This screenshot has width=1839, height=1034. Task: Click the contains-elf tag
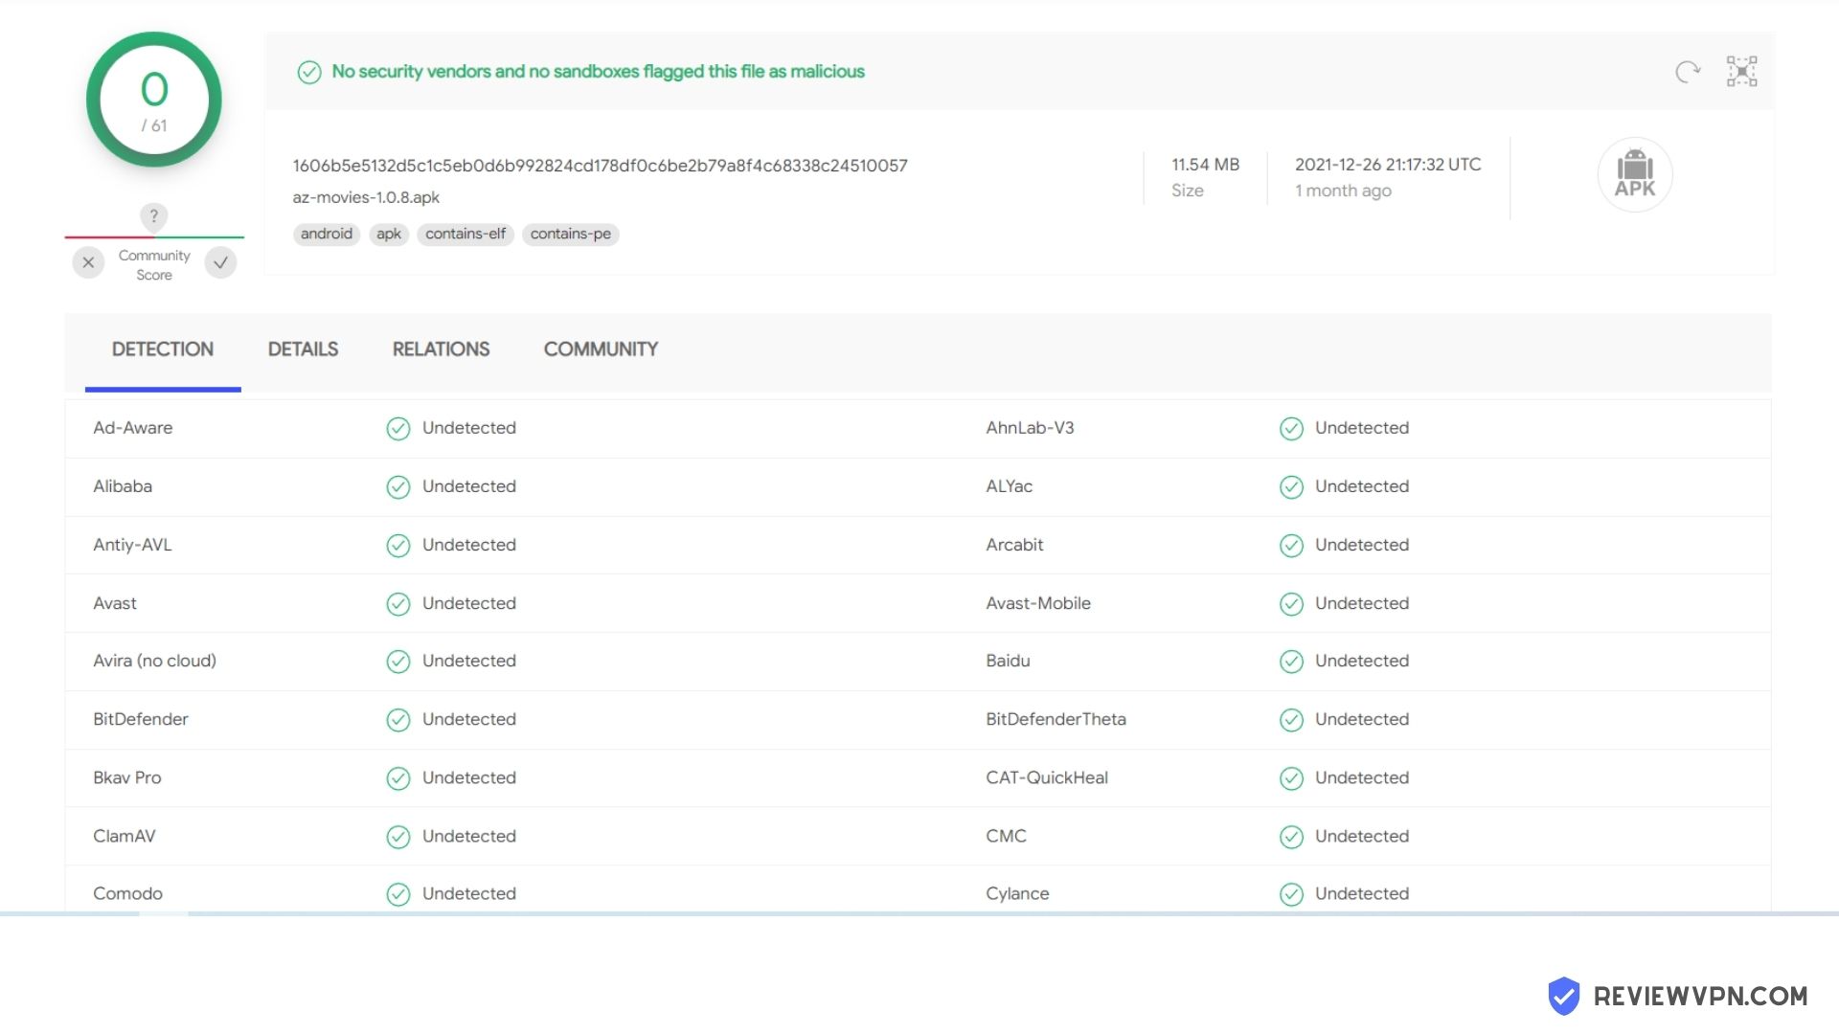[x=465, y=234]
